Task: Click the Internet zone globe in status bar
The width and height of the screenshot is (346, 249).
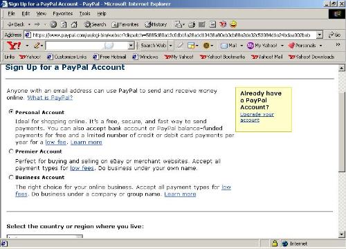Action: 285,243
